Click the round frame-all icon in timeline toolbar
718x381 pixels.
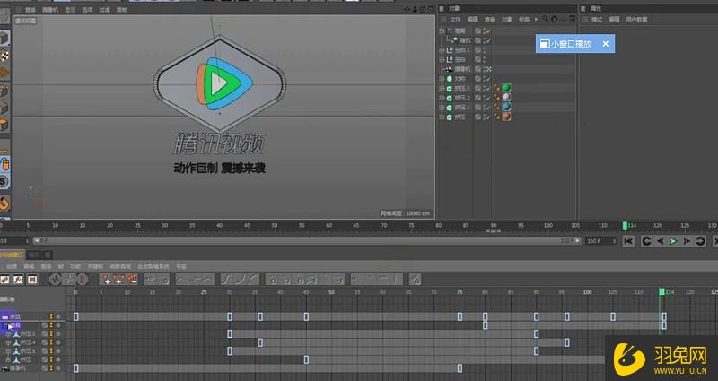click(55, 279)
